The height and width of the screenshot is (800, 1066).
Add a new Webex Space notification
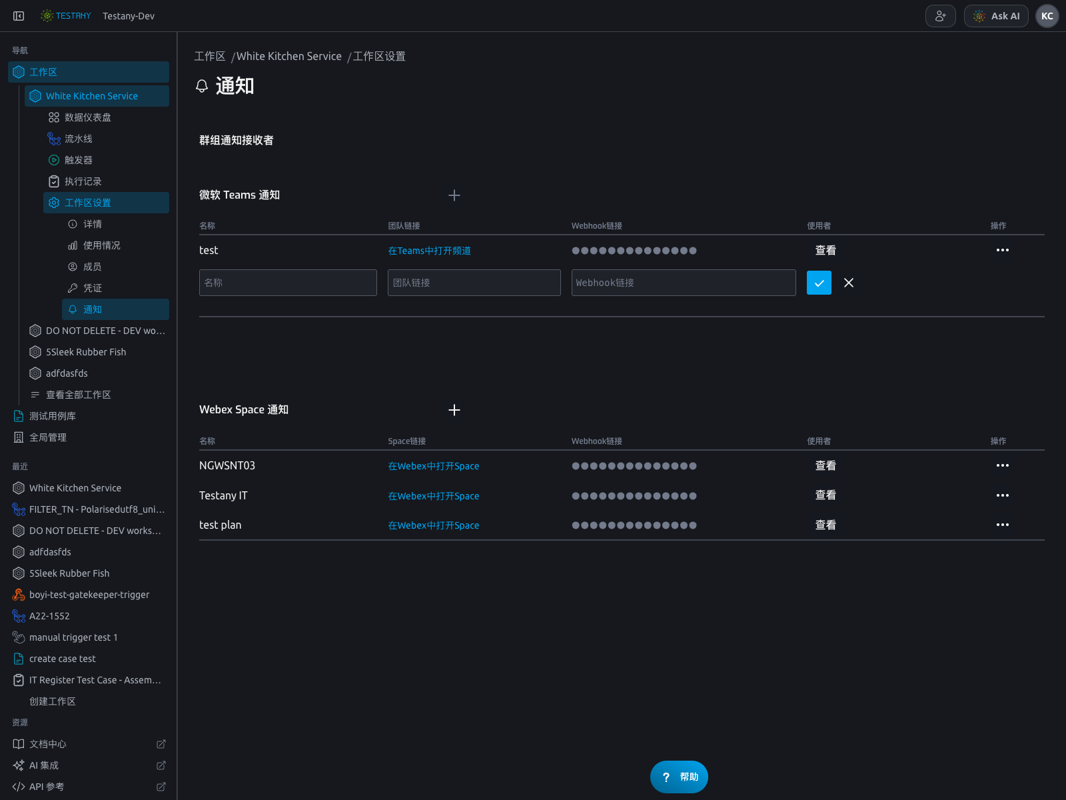tap(454, 410)
